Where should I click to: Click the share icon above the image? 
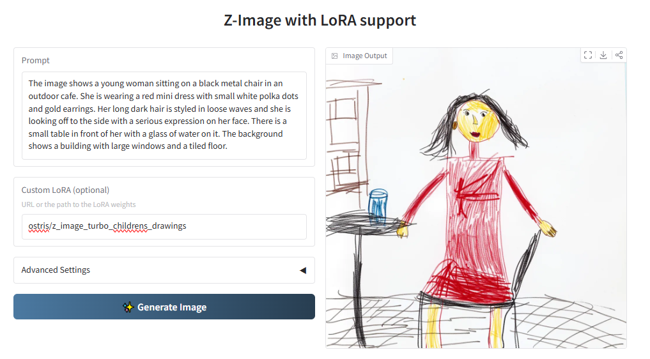pos(619,55)
